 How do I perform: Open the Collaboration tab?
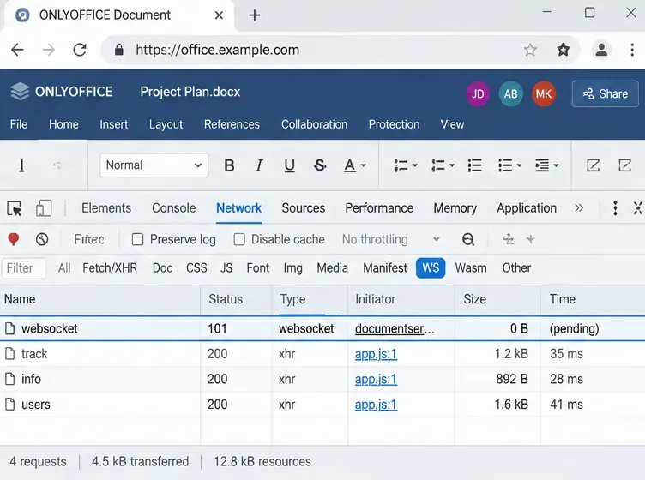click(314, 124)
